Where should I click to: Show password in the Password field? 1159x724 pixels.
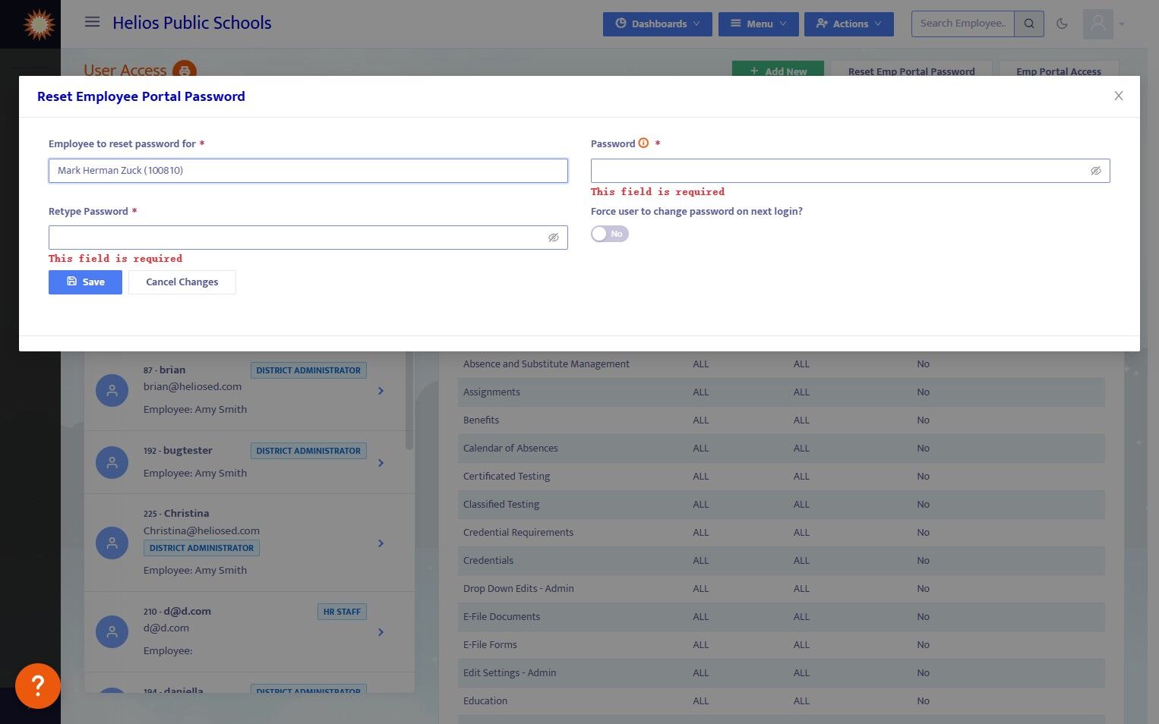(x=1095, y=171)
